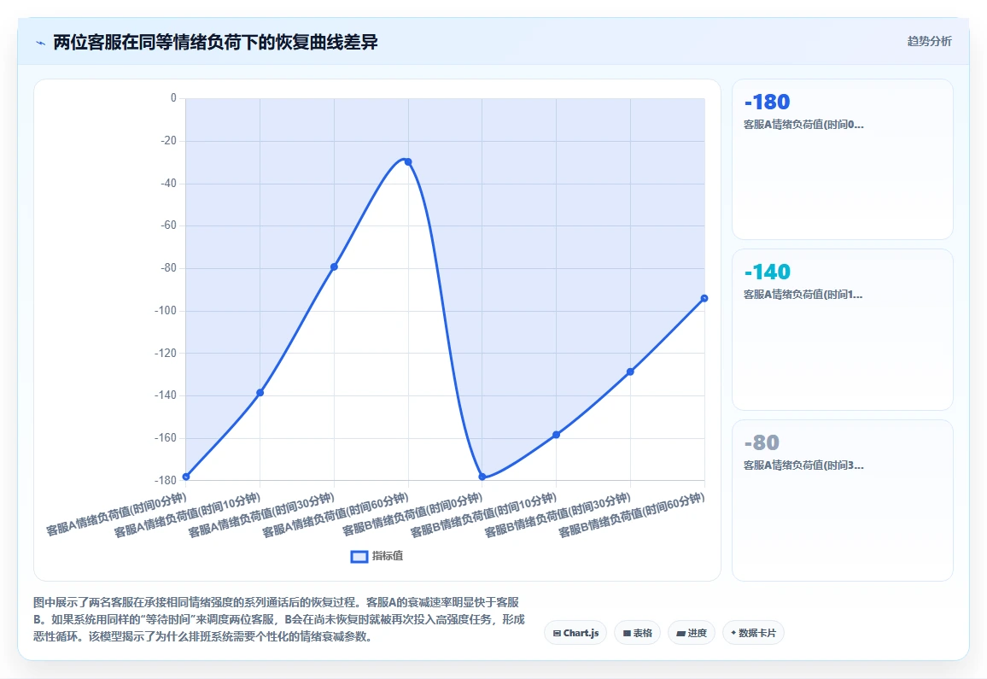Open the -140 data card
Image resolution: width=987 pixels, height=679 pixels.
click(x=842, y=330)
